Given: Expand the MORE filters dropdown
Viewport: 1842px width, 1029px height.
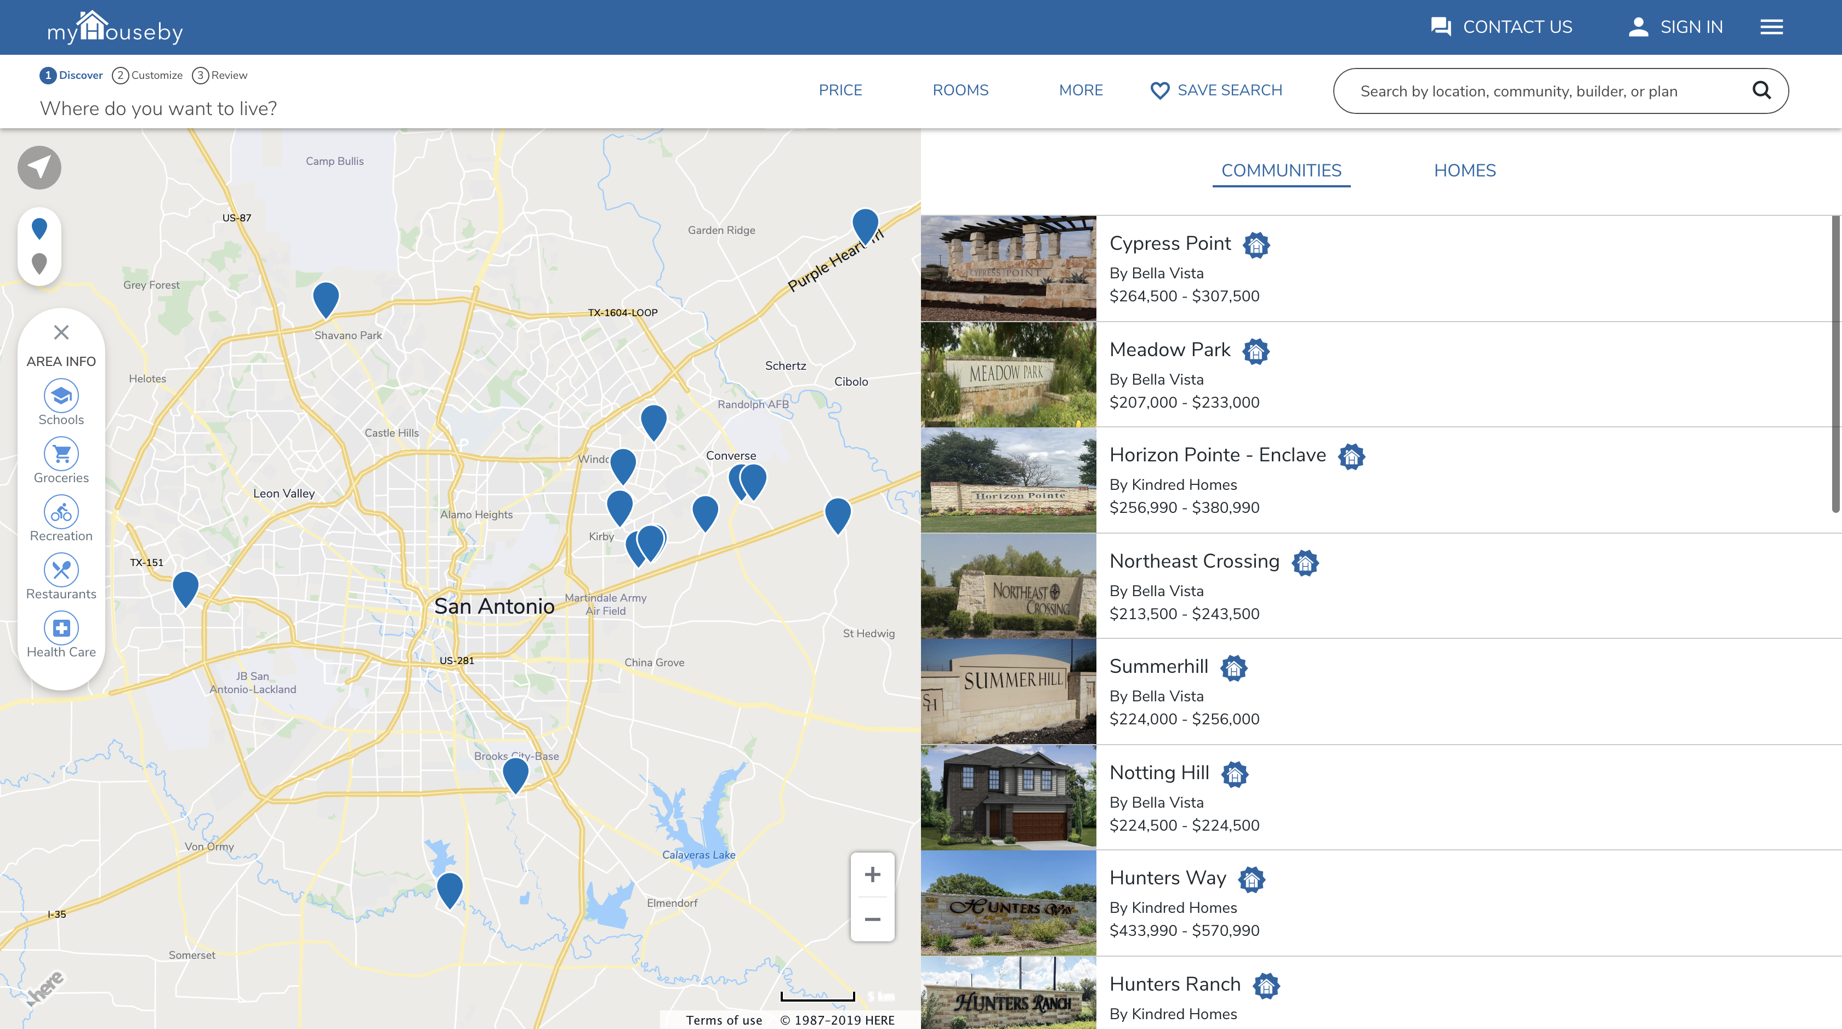Looking at the screenshot, I should [x=1081, y=91].
